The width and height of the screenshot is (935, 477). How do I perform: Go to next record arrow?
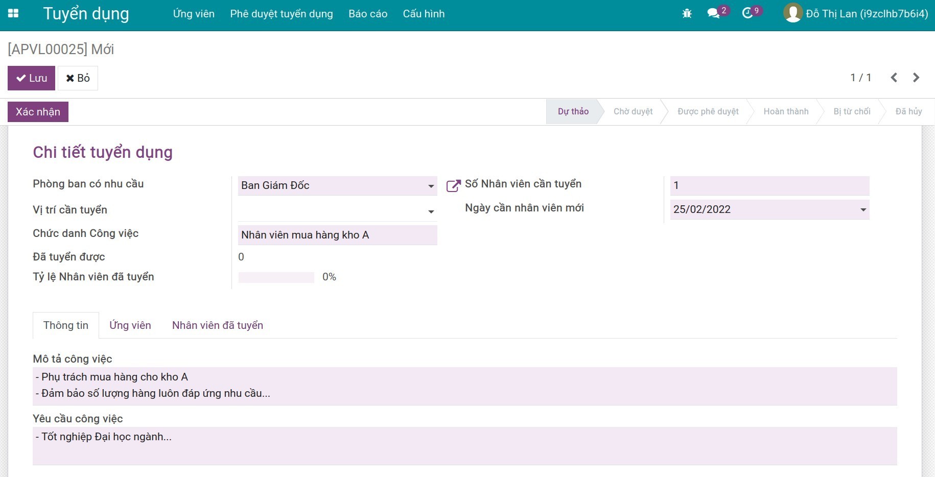(x=916, y=78)
